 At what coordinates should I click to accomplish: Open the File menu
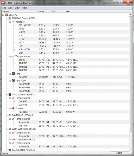click(4, 8)
